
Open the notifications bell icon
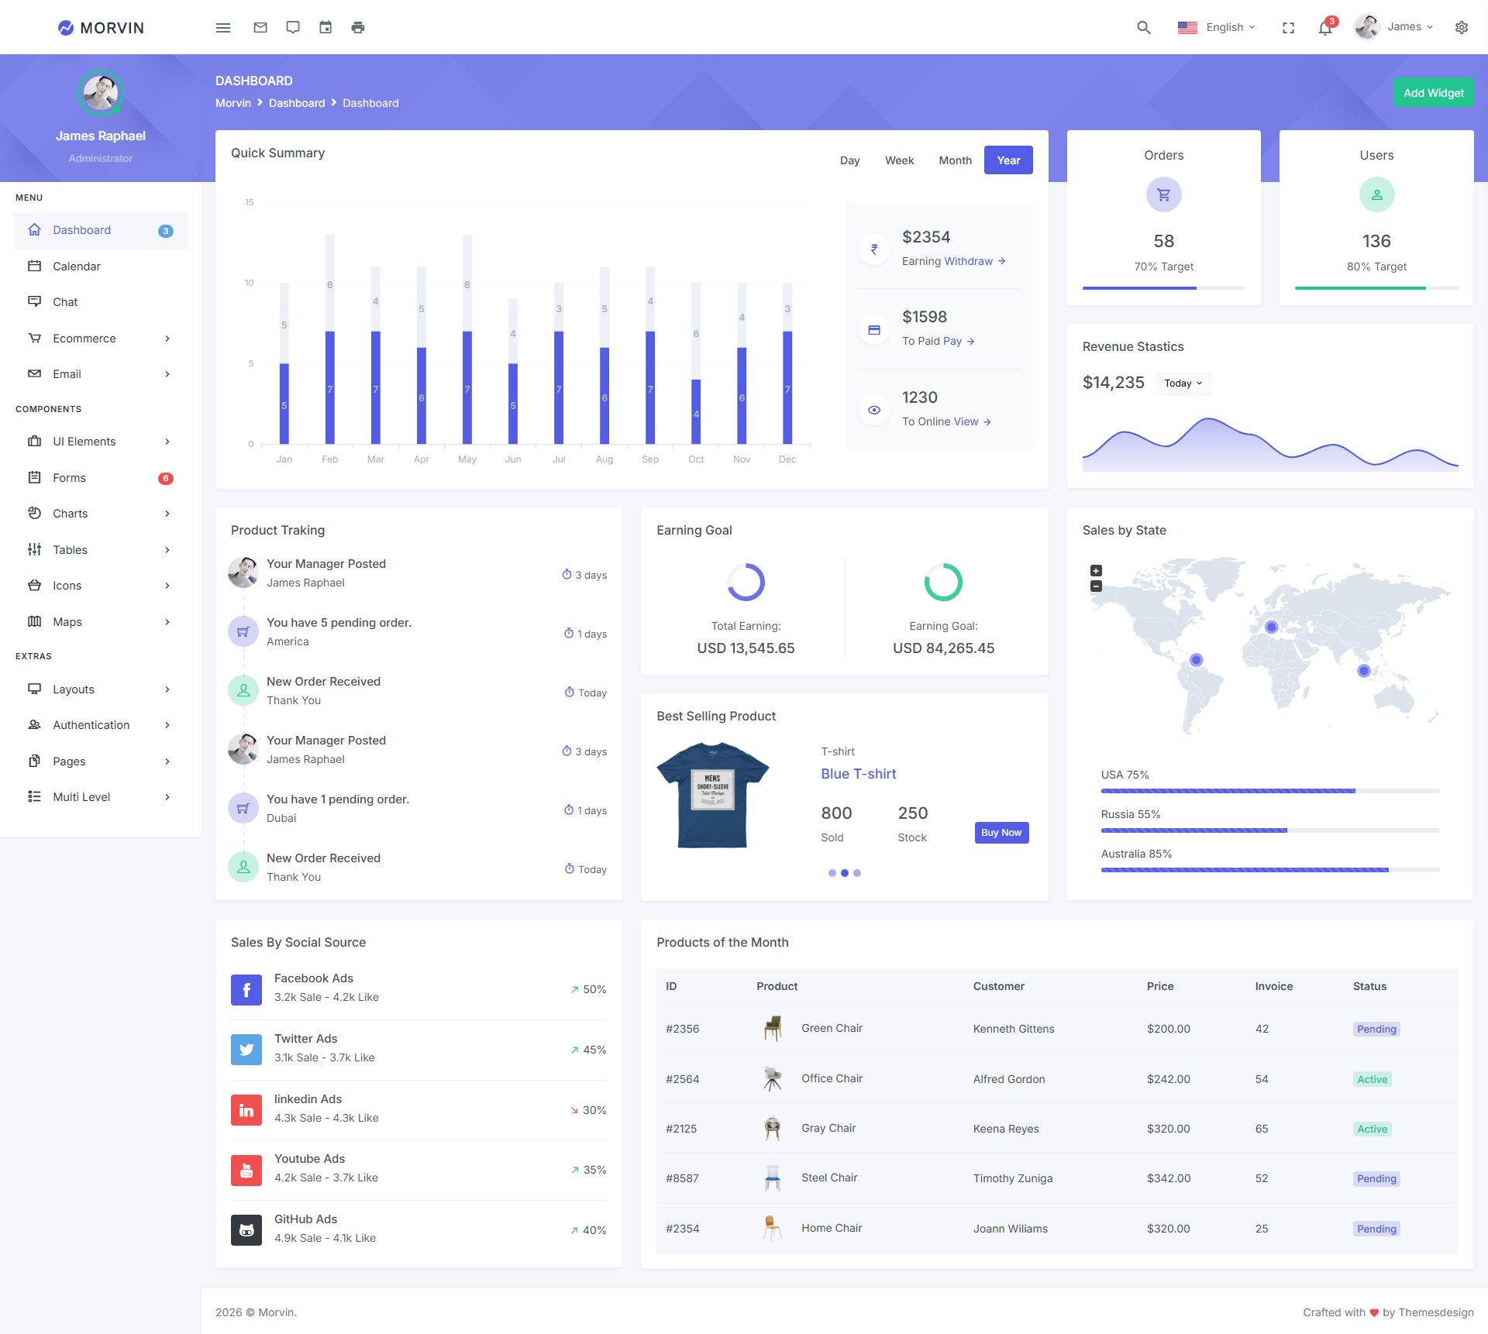coord(1325,27)
